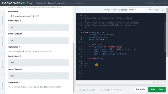Click line number 35 in the gutter
This screenshot has width=168, height=94.
[x=81, y=78]
